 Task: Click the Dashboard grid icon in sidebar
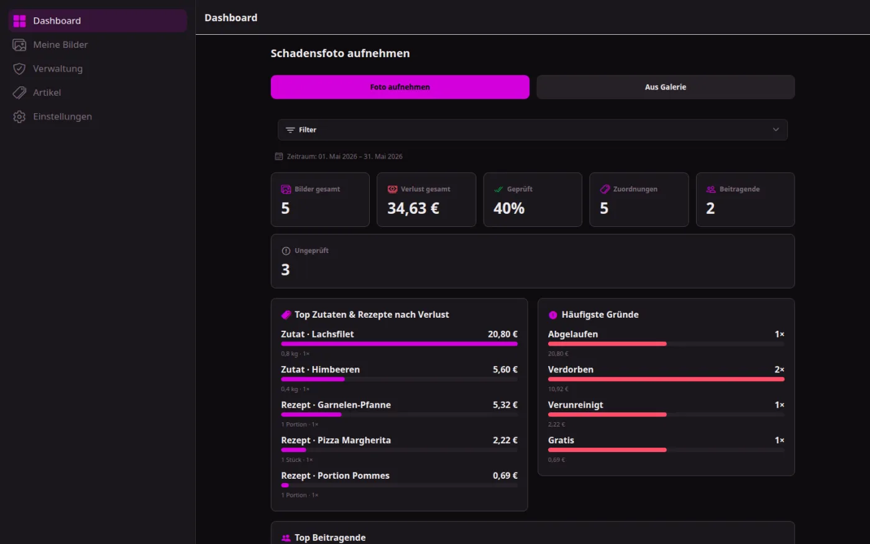[19, 21]
